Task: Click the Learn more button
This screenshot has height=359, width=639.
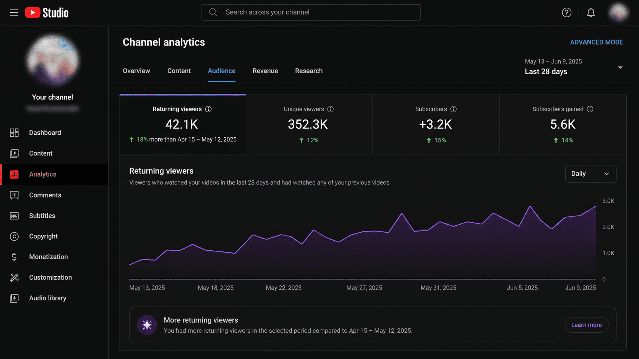Action: tap(586, 325)
